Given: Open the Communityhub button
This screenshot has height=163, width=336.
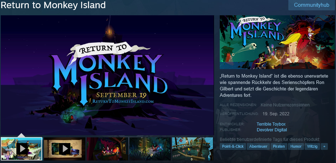Looking at the screenshot, I should pos(311,5).
